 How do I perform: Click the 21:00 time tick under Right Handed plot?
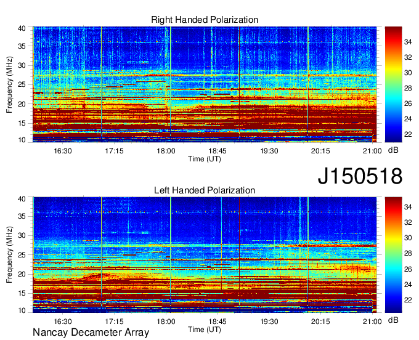pos(372,151)
